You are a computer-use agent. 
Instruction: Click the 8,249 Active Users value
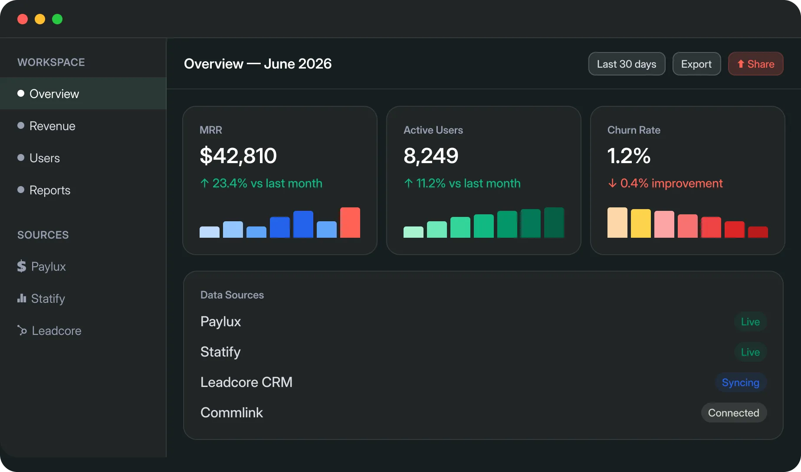tap(431, 156)
